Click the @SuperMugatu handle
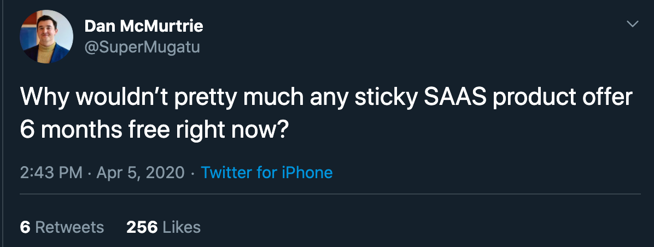The image size is (654, 247). [142, 48]
